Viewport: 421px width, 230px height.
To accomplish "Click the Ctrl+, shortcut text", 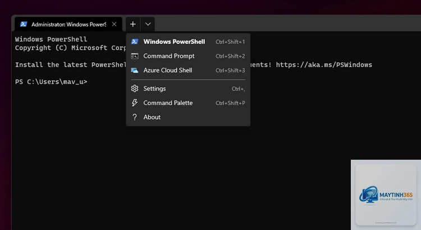I will pos(239,89).
